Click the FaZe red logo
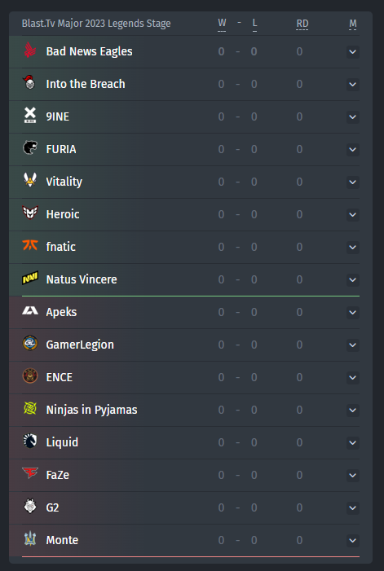This screenshot has width=384, height=571. pyautogui.click(x=30, y=473)
